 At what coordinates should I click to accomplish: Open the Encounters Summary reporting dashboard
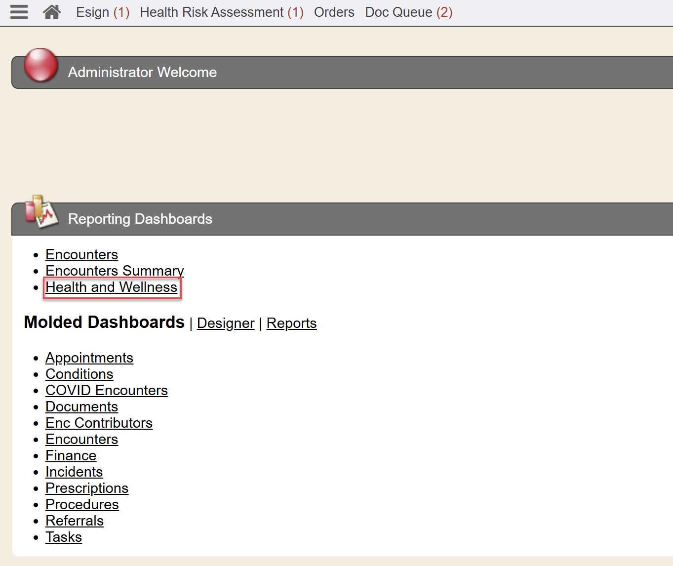tap(115, 271)
